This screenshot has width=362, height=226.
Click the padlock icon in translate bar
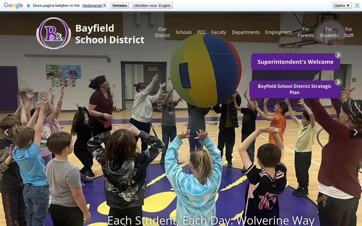coord(28,5)
